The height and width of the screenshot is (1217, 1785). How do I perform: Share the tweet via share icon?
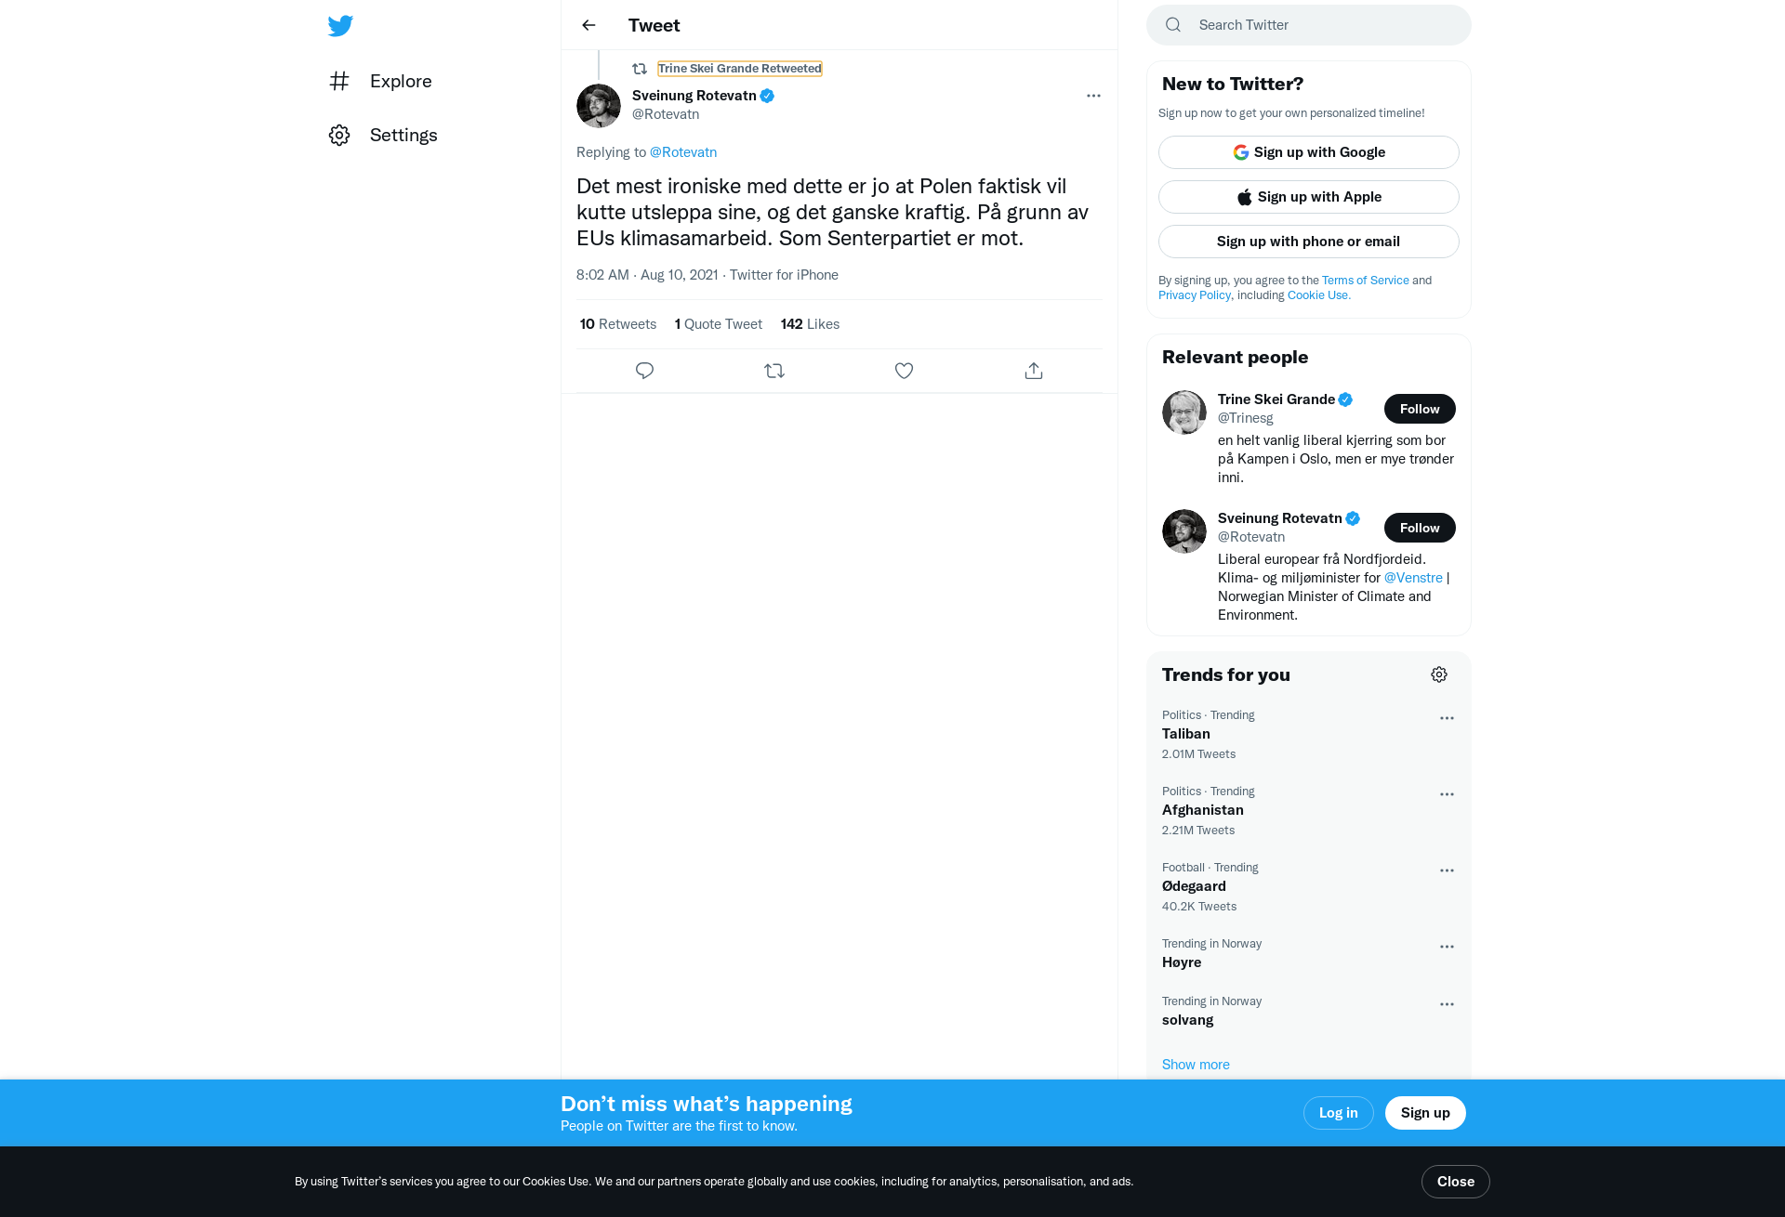point(1034,371)
